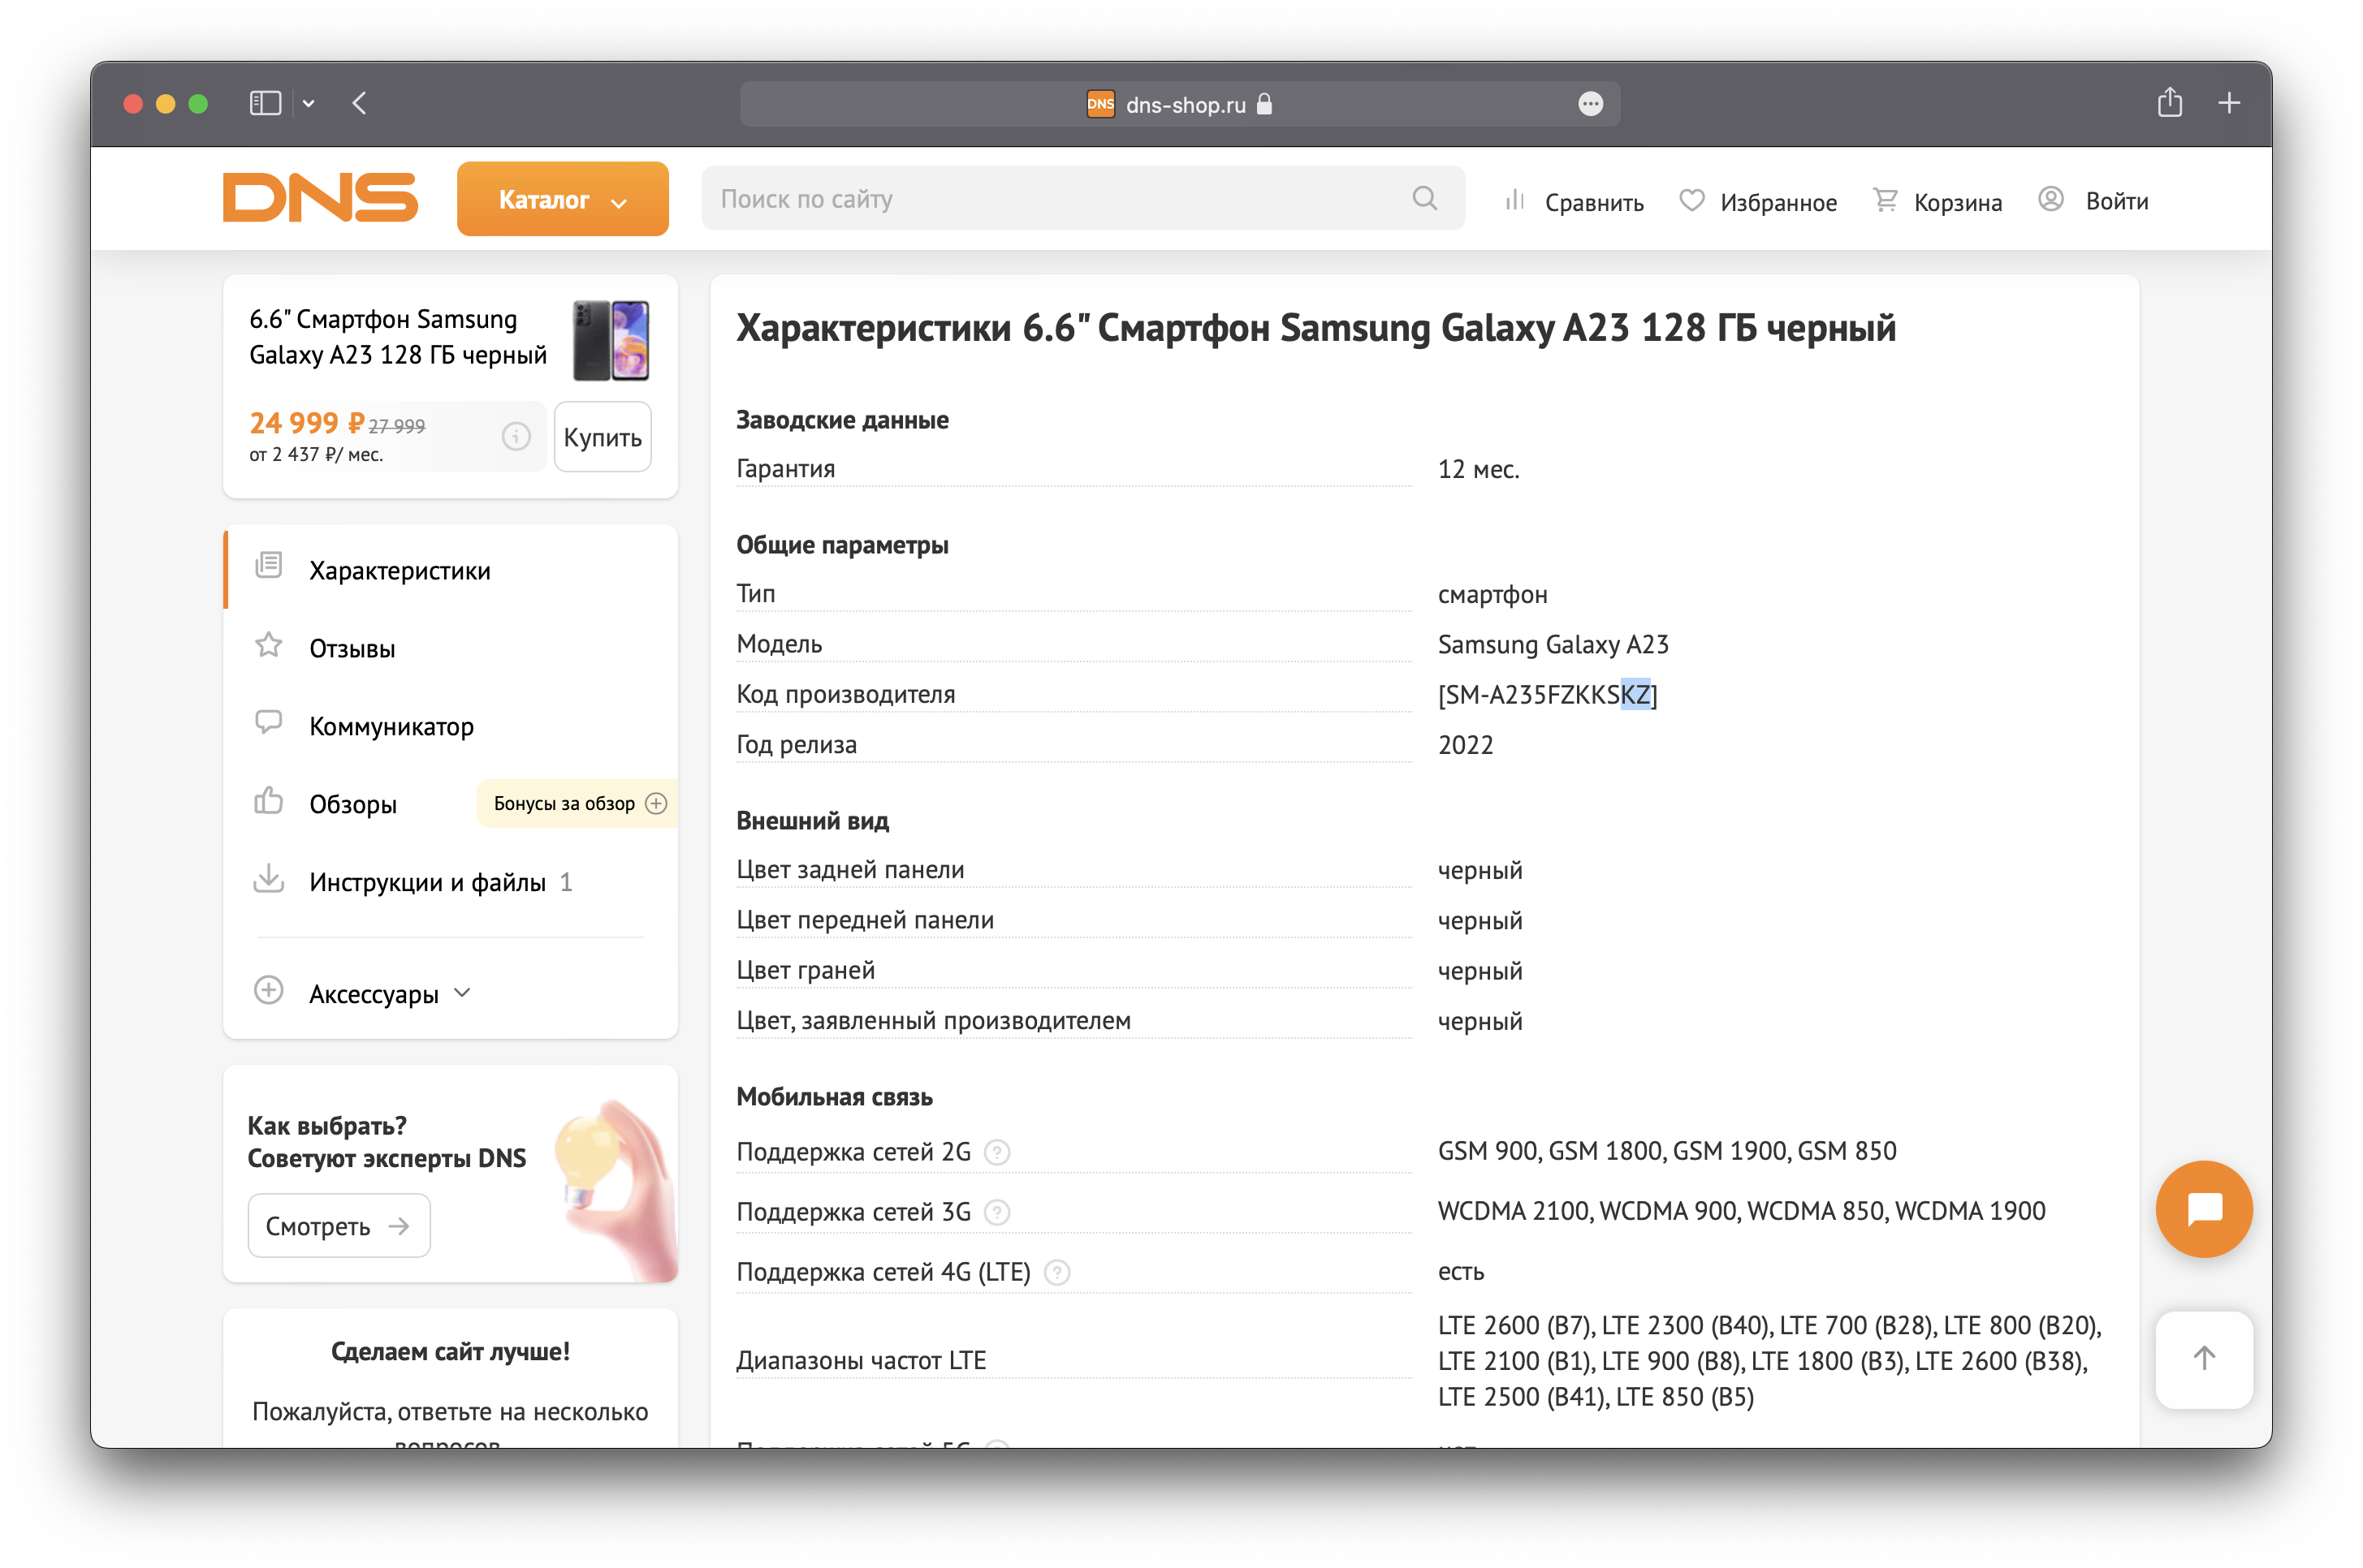
Task: Select the Обзоры tab
Action: tap(352, 804)
